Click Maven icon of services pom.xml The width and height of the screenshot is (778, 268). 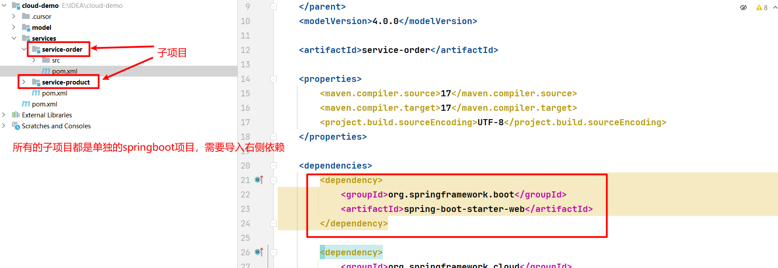point(36,93)
